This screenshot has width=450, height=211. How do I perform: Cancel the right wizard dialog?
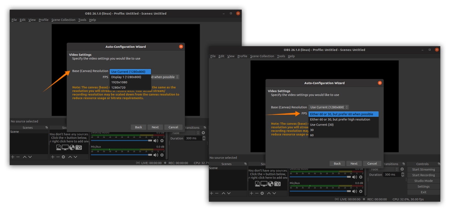click(372, 164)
